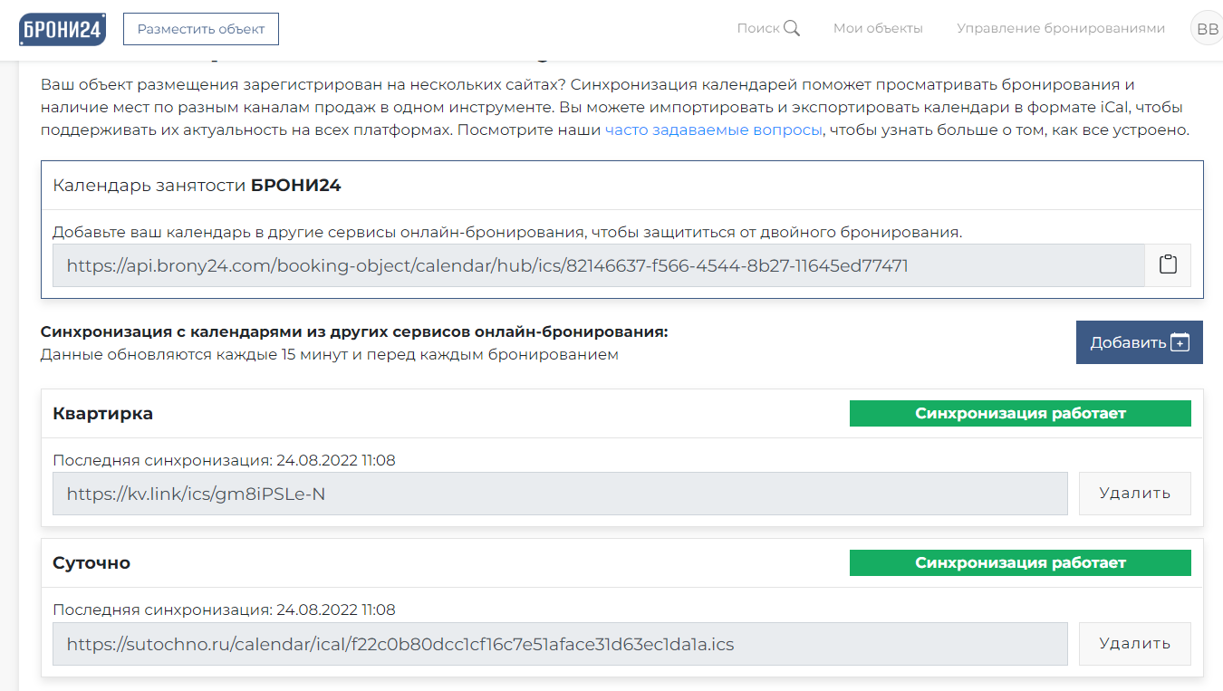
Task: Select the sutochno.ru ical URL field
Action: point(560,644)
